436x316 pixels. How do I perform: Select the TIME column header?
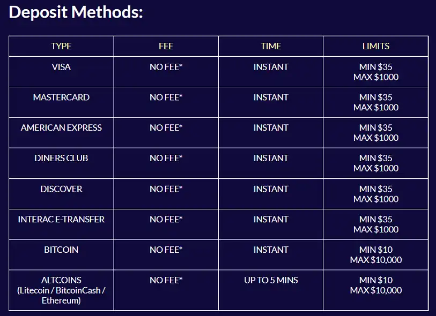(x=271, y=46)
